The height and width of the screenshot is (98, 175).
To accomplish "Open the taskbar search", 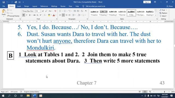I will pyautogui.click(x=9, y=96).
